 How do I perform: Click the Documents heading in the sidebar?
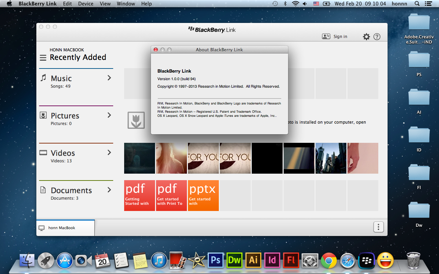[x=71, y=190]
